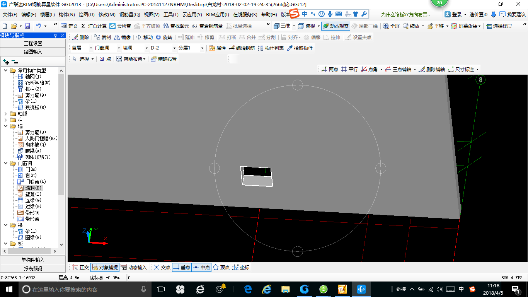Click the 绘图输入 panel button

coord(33,51)
